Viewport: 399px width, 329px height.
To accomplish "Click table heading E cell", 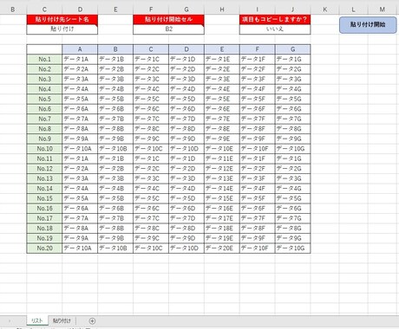I will coord(222,49).
